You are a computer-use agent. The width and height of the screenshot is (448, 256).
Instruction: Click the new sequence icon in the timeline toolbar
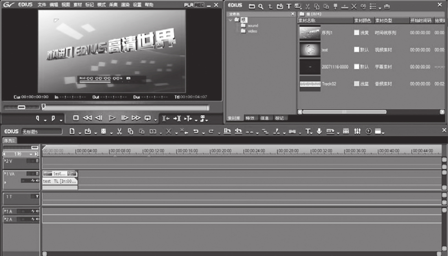click(x=72, y=131)
